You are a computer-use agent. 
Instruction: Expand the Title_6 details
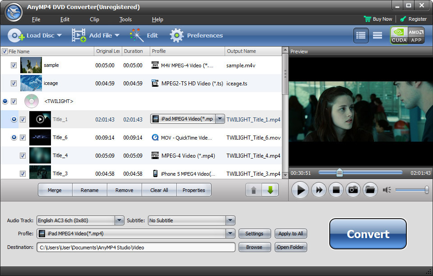[14, 137]
